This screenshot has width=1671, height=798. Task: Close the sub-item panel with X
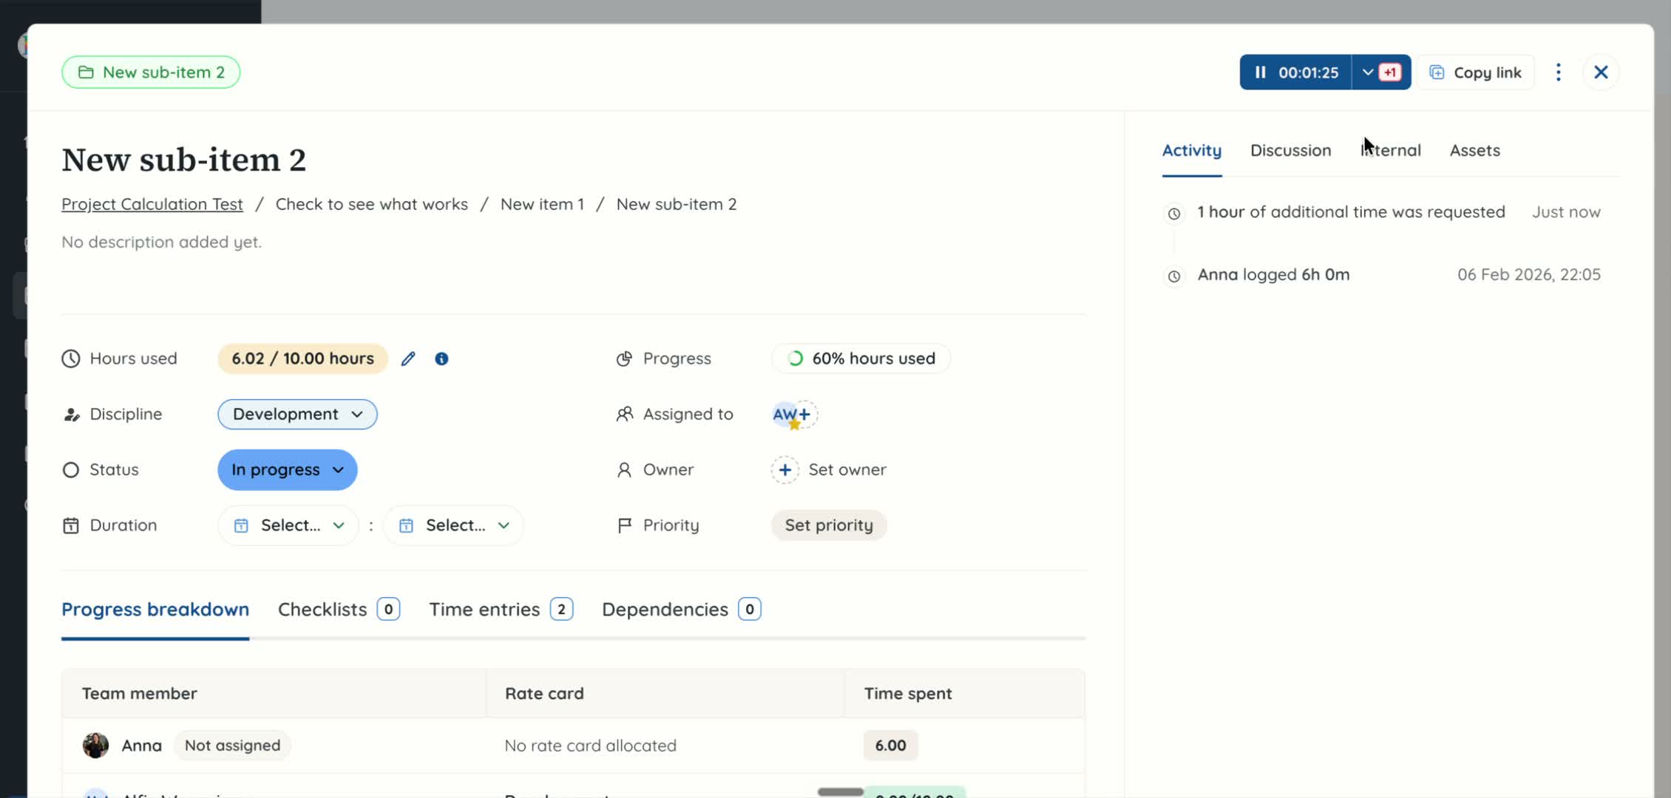[1601, 72]
